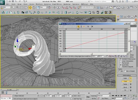Click Zoom Region icon in Twist Deformation
Screen dimensions: 138x100
[x=127, y=56]
